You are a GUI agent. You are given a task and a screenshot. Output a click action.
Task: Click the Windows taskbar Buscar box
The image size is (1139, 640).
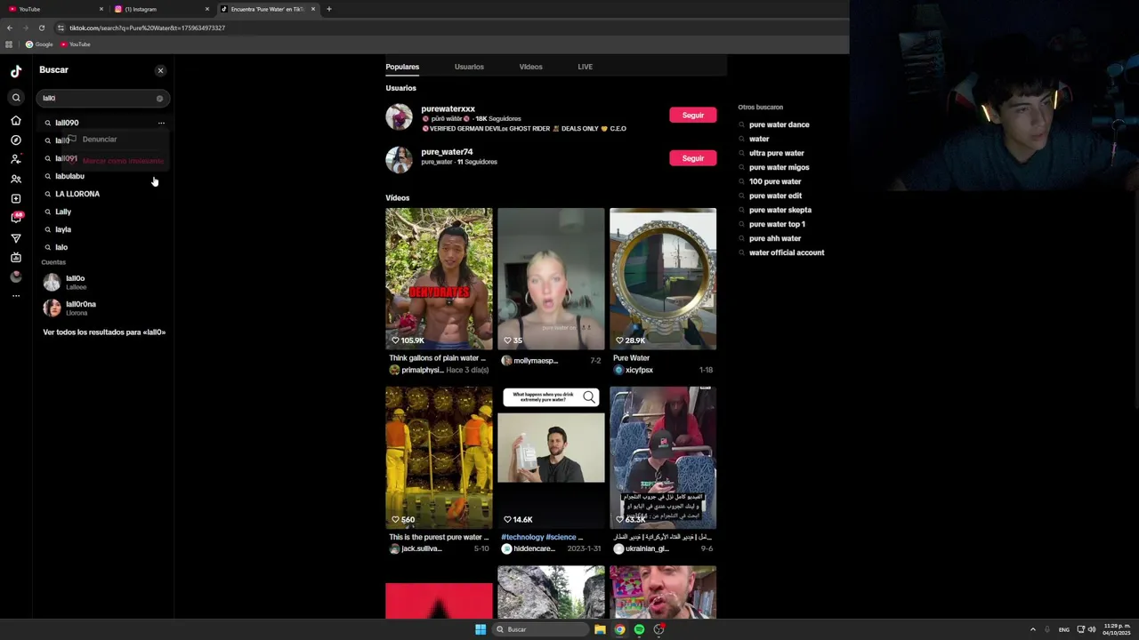(541, 629)
